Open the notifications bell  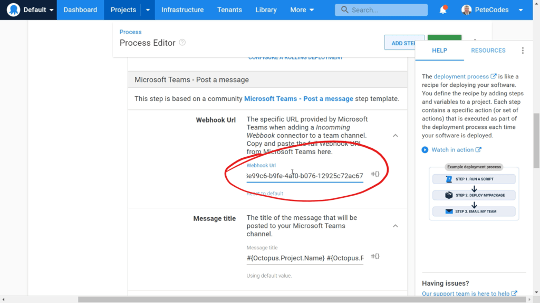coord(443,9)
